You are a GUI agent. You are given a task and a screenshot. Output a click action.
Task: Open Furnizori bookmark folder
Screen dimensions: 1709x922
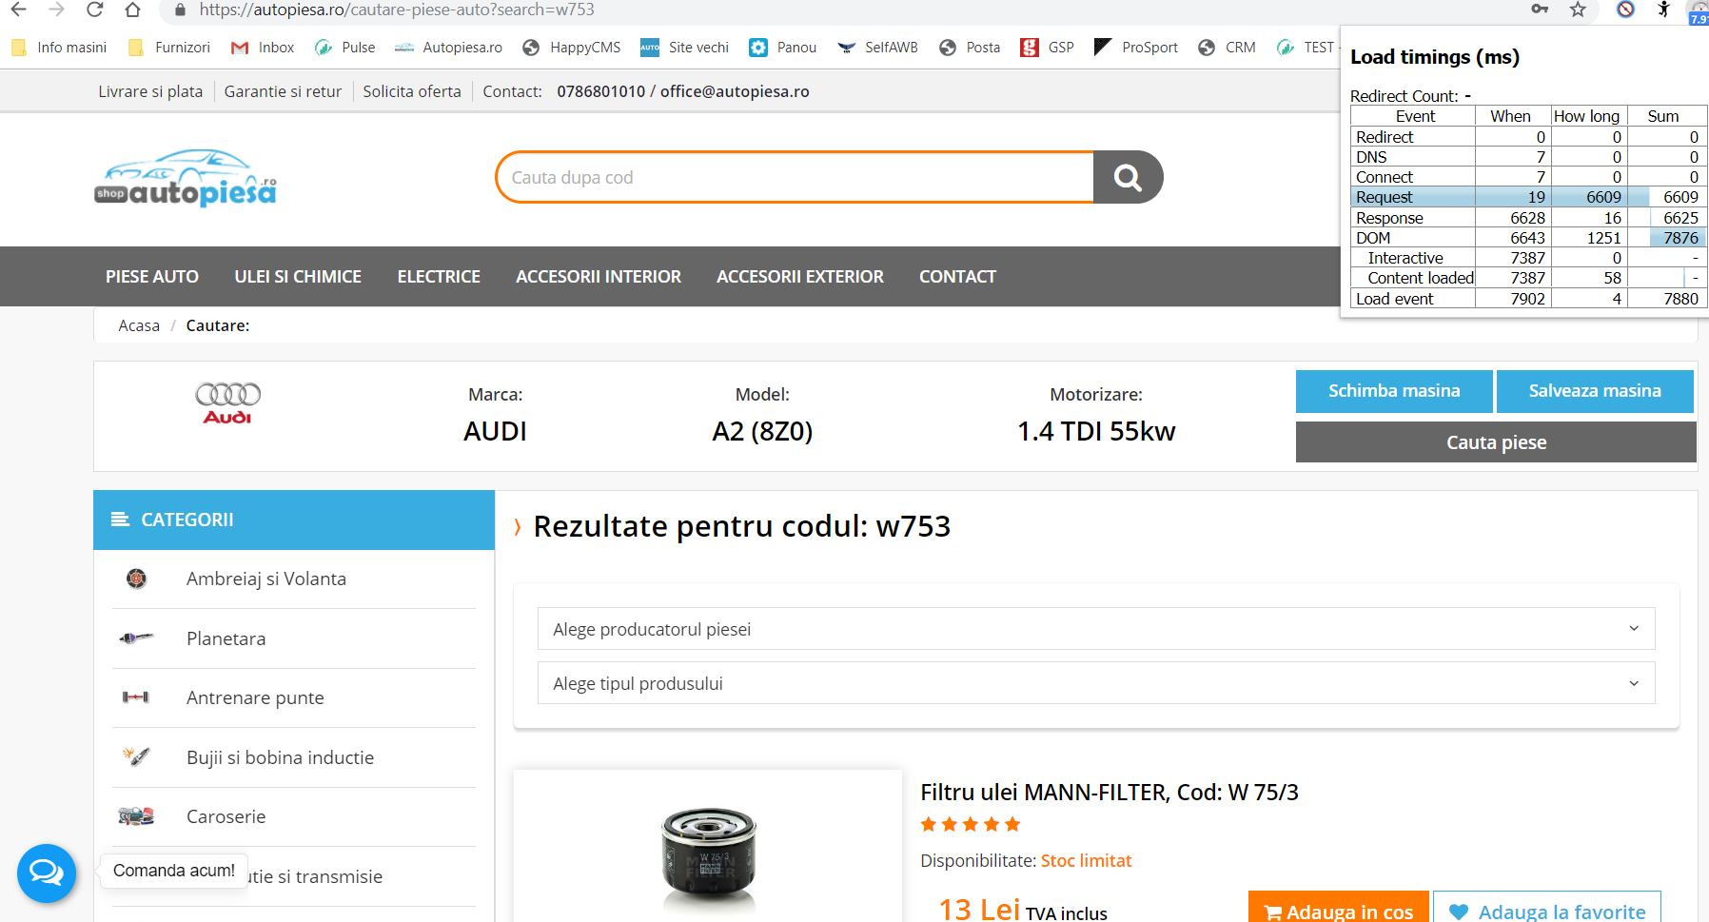[x=169, y=48]
